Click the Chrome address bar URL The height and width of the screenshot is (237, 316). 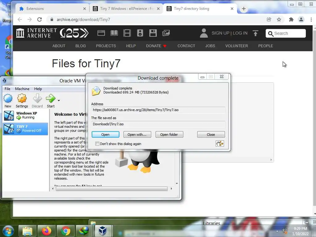83,19
